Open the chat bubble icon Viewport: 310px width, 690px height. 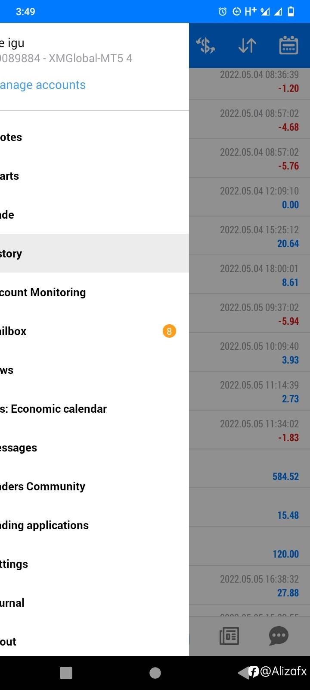279,636
